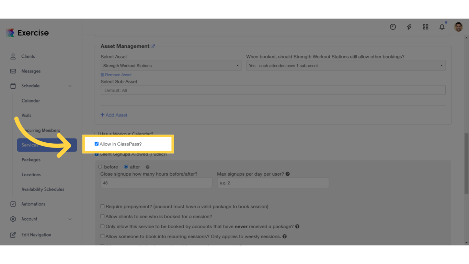The image size is (469, 264).
Task: Go to Clients in sidebar
Action: coord(28,56)
